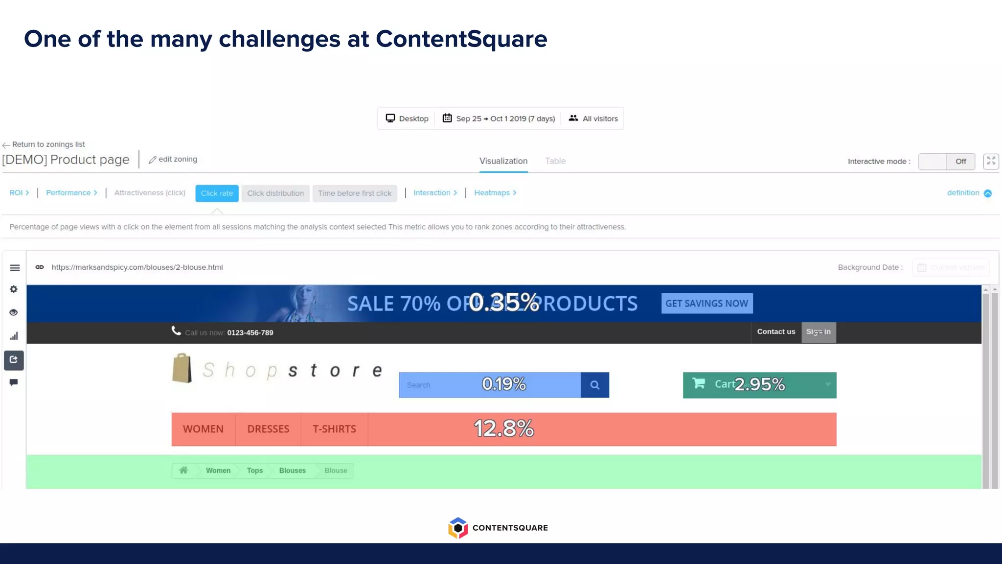Click the page URL text
1002x564 pixels.
click(x=137, y=267)
